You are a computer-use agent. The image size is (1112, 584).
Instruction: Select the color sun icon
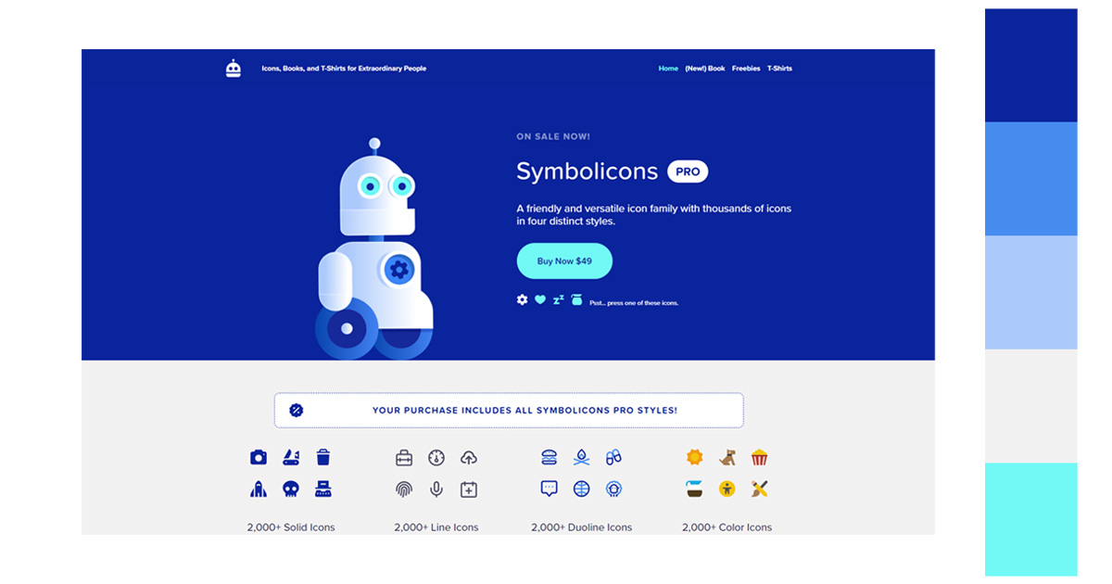click(695, 457)
